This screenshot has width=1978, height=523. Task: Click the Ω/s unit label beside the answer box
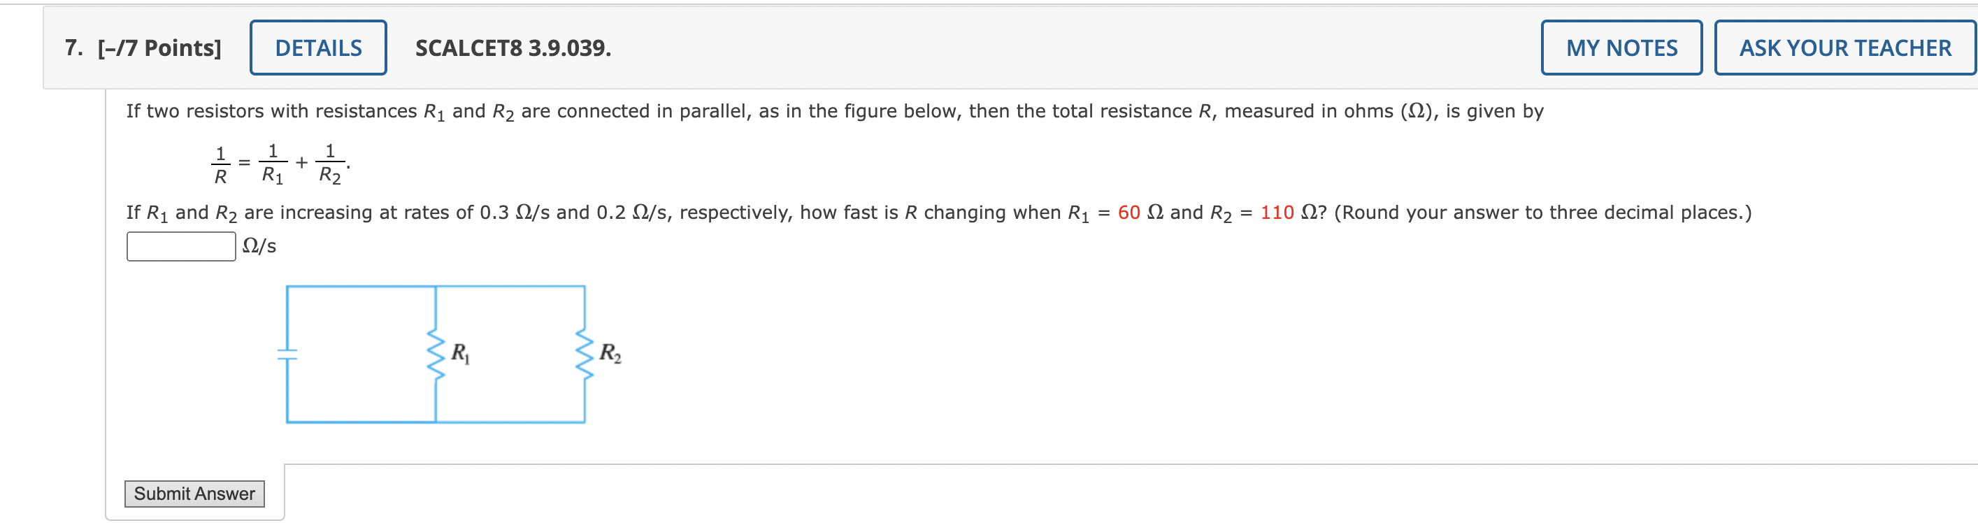[258, 244]
